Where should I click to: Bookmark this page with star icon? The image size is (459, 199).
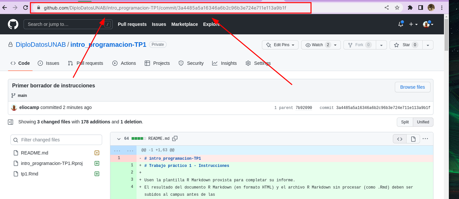[x=397, y=8]
